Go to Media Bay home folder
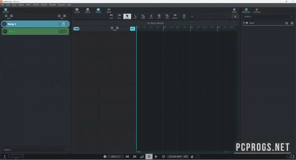Screen dimensions: 296x160 tap(247, 23)
